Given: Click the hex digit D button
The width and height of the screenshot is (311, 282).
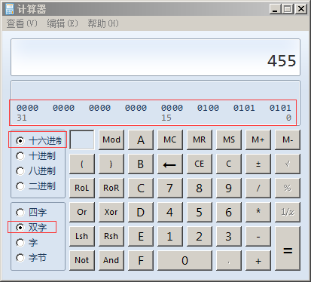Looking at the screenshot, I should pyautogui.click(x=141, y=212).
